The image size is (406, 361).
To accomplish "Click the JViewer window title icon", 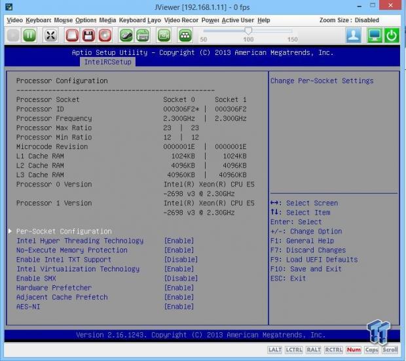I will [9, 7].
